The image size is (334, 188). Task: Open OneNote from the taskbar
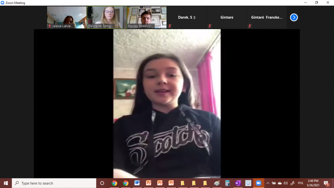pos(238,183)
